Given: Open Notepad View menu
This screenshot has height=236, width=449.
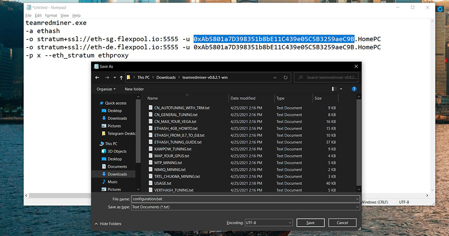Looking at the screenshot, I should 64,15.
